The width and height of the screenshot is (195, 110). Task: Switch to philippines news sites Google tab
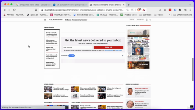(33, 5)
